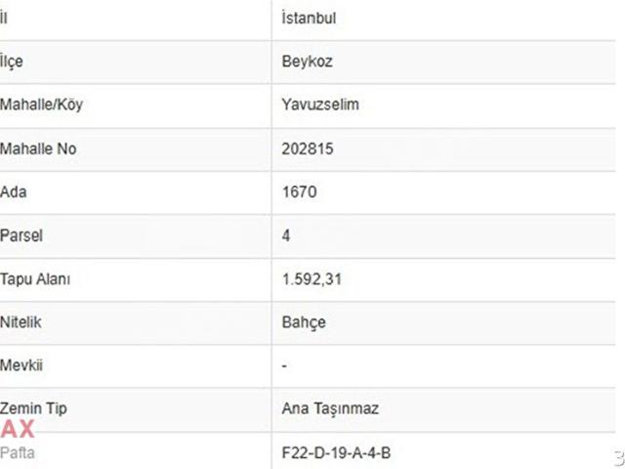This screenshot has width=625, height=469.
Task: Click the Ana Taşınmaz value
Action: 330,408
